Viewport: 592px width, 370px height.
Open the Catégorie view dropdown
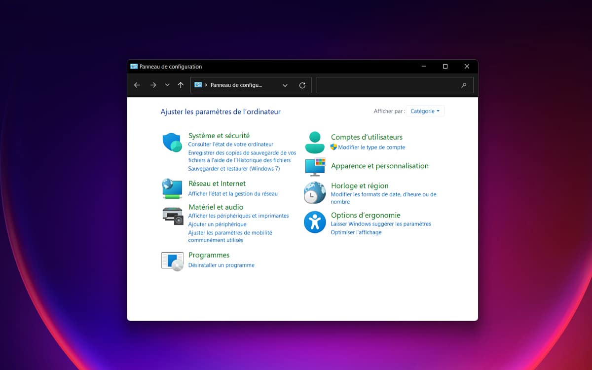coord(425,111)
